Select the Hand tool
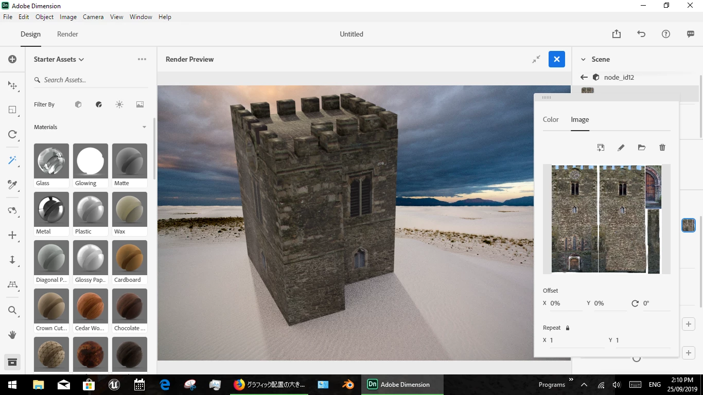703x395 pixels. [12, 335]
